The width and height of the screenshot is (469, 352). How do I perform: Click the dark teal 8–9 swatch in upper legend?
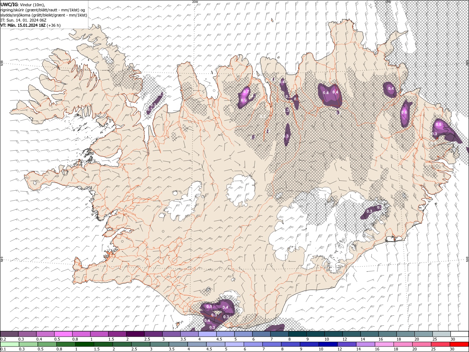point(297,334)
